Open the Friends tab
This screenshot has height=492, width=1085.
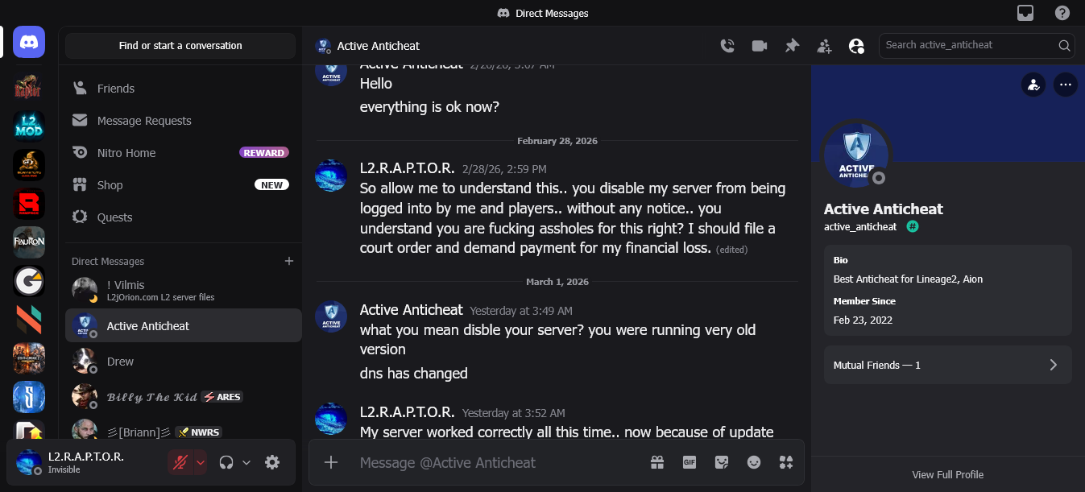coord(116,89)
